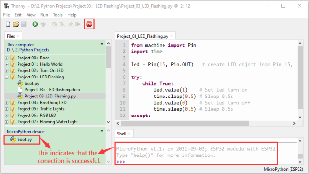Viewport: 309px width, 174px height.
Task: Expand Project 05: Traffic Lights folder
Action: pos(7,109)
